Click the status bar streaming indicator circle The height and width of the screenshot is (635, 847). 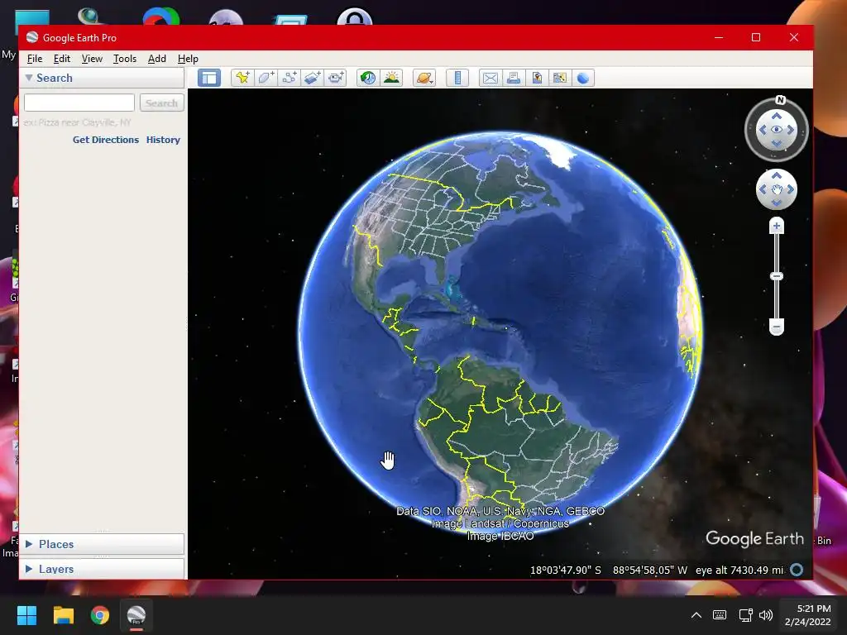797,570
